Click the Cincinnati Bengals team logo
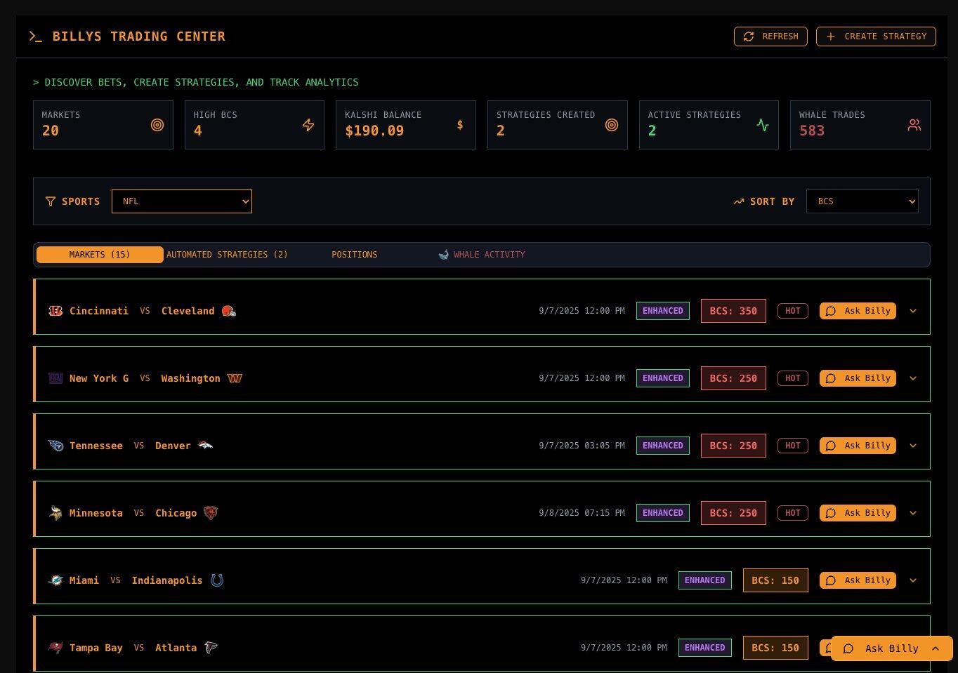The width and height of the screenshot is (958, 673). coord(55,311)
